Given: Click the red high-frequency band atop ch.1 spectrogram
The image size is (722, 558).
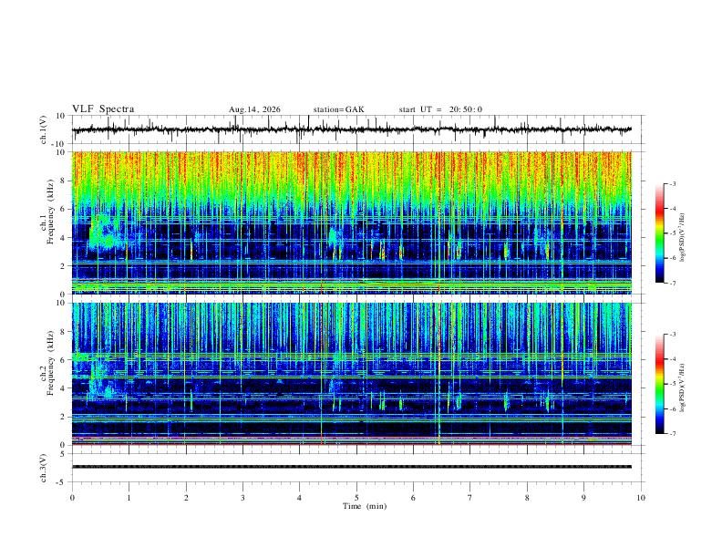Looking at the screenshot, I should pos(352,166).
